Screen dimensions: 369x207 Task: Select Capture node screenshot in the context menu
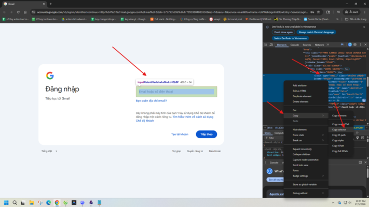point(306,159)
